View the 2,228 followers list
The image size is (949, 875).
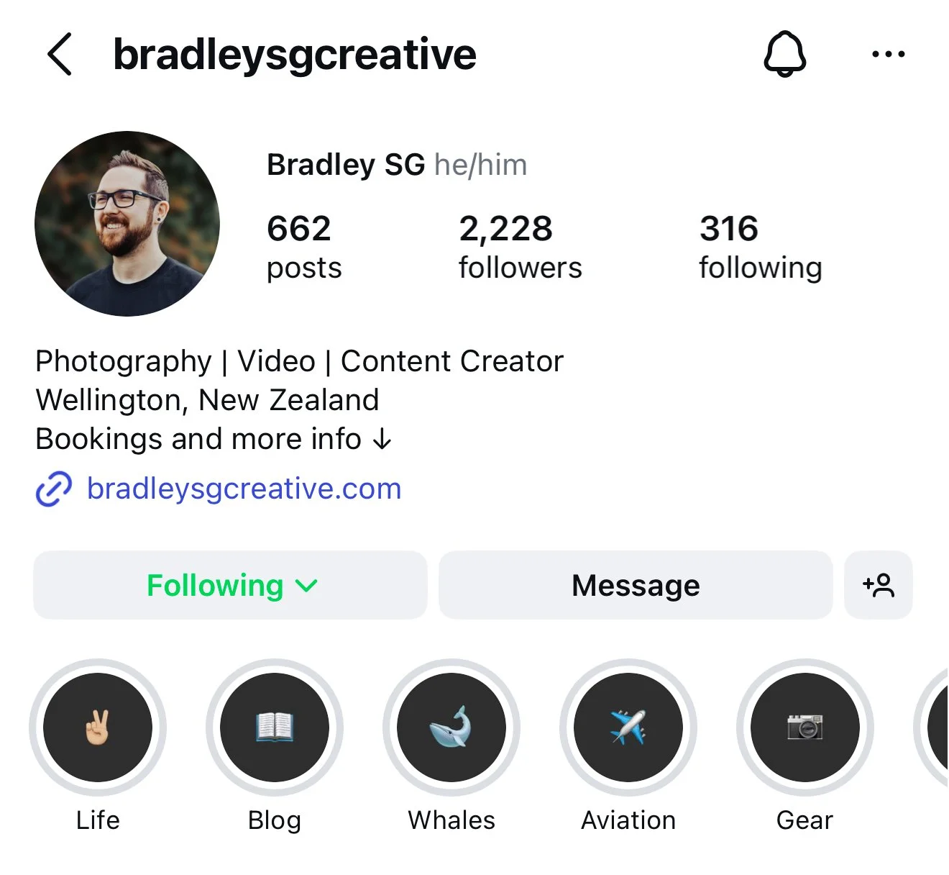520,247
